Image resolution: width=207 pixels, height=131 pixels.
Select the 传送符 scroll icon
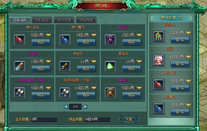coord(65,66)
